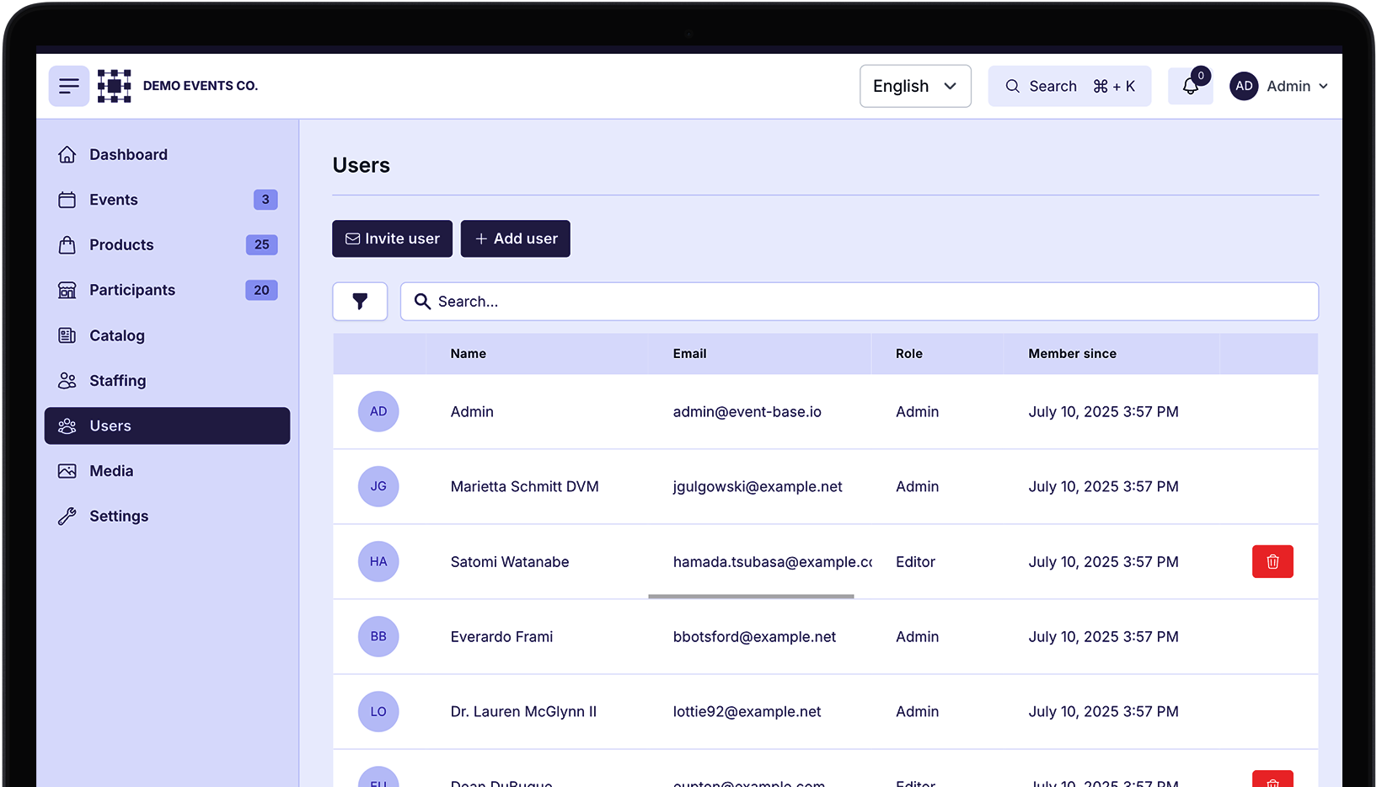Click the AD avatar in header
This screenshot has width=1382, height=787.
pos(1244,86)
